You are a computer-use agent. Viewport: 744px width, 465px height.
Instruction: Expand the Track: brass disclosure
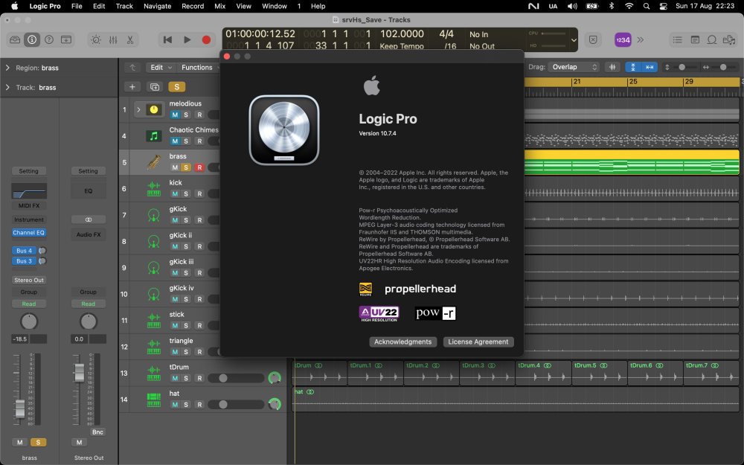(x=7, y=87)
